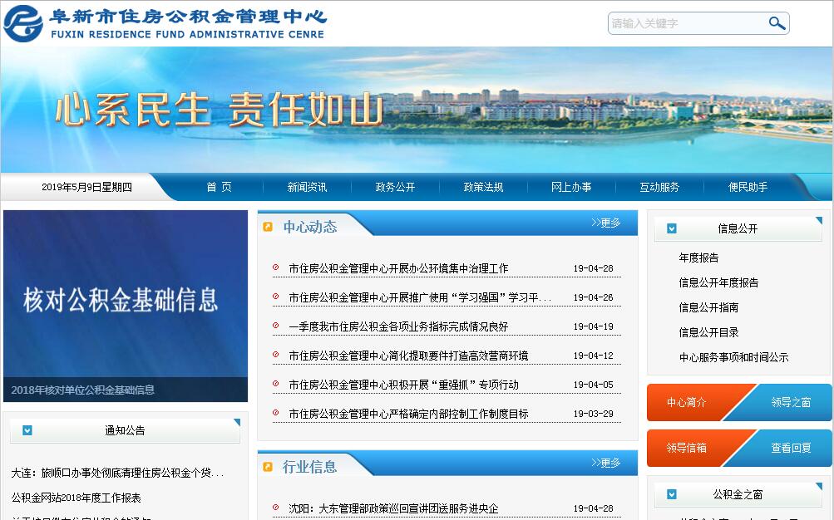The width and height of the screenshot is (834, 520).
Task: Open the 年度报告 link
Action: pos(698,258)
